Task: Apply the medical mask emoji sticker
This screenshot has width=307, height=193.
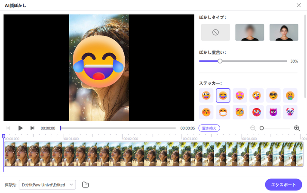Action: (x=223, y=112)
